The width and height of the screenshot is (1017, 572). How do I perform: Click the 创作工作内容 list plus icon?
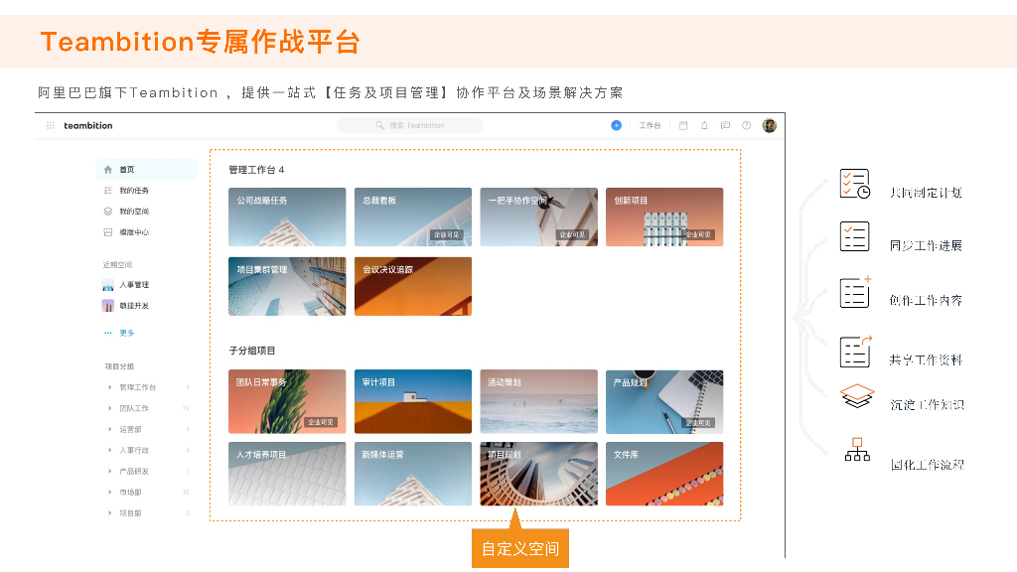[x=855, y=292]
